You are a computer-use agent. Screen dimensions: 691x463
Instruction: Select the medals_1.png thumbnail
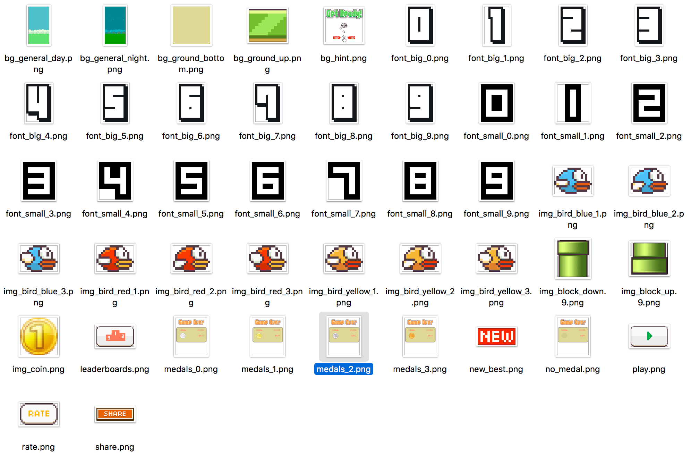click(267, 336)
